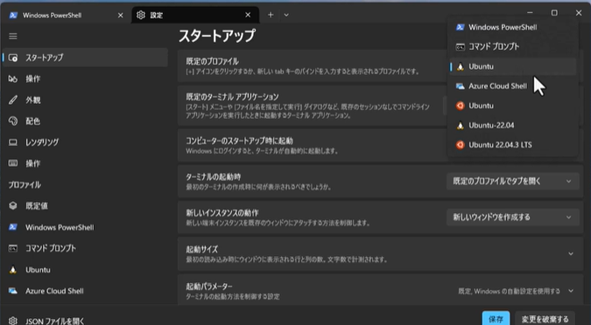
Task: Click 既定のターミナル アプリケーション setting title
Action: pyautogui.click(x=232, y=97)
